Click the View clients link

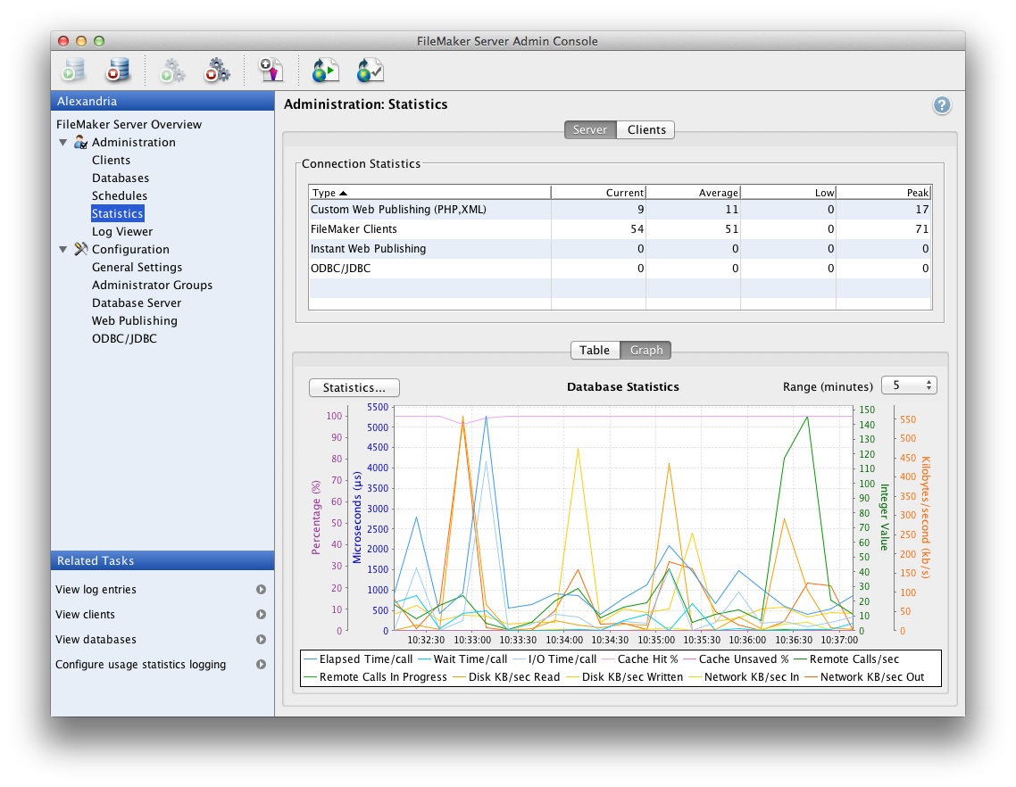coord(85,614)
